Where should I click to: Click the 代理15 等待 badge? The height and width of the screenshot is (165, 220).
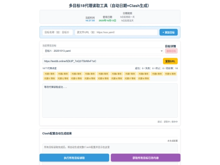[103, 79]
